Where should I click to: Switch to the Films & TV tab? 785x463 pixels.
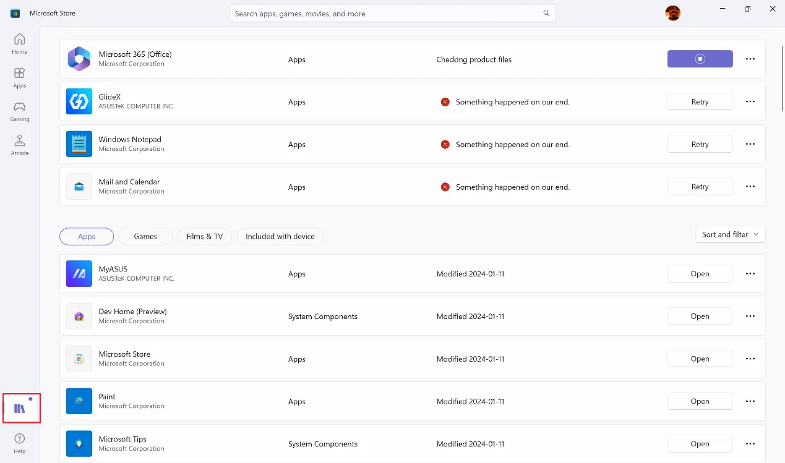click(204, 236)
